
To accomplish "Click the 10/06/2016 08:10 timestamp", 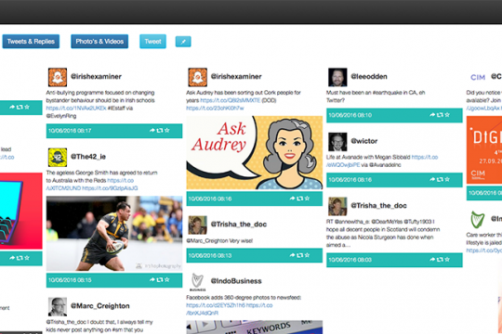I will point(350,115).
